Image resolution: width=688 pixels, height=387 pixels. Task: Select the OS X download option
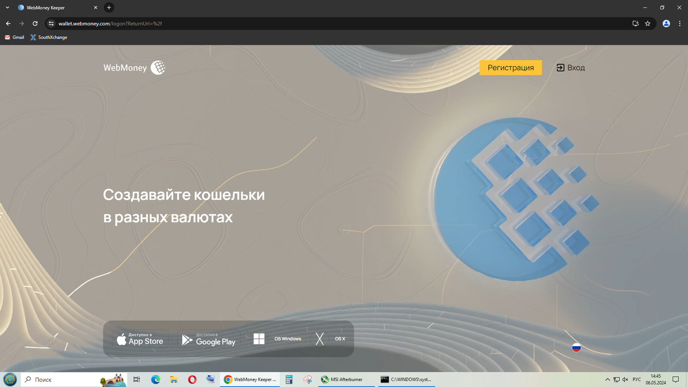pyautogui.click(x=330, y=338)
